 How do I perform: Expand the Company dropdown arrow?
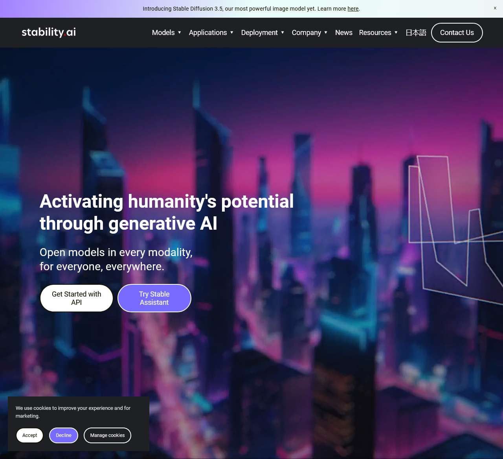pyautogui.click(x=326, y=33)
